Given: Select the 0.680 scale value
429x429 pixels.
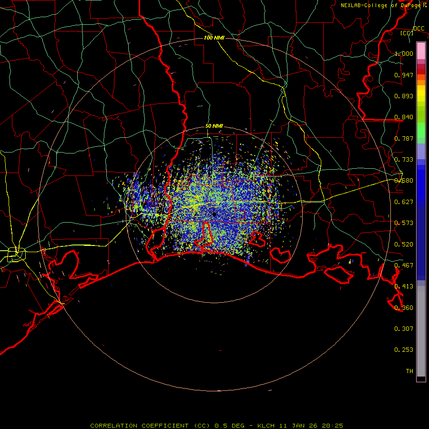Looking at the screenshot, I should click(x=404, y=181).
